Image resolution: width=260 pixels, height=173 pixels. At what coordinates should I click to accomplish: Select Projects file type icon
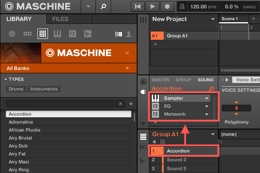(x=12, y=34)
